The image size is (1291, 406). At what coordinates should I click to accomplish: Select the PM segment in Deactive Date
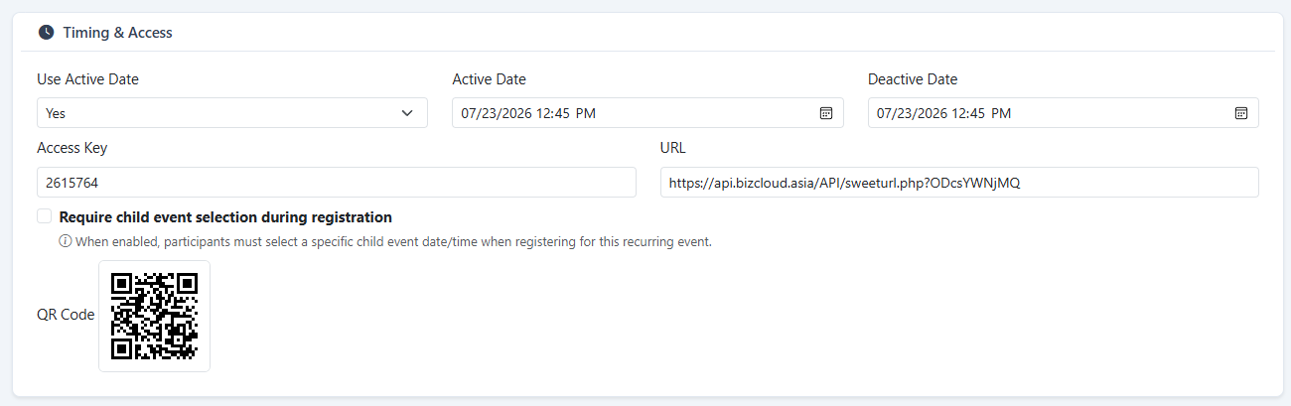tap(1001, 113)
